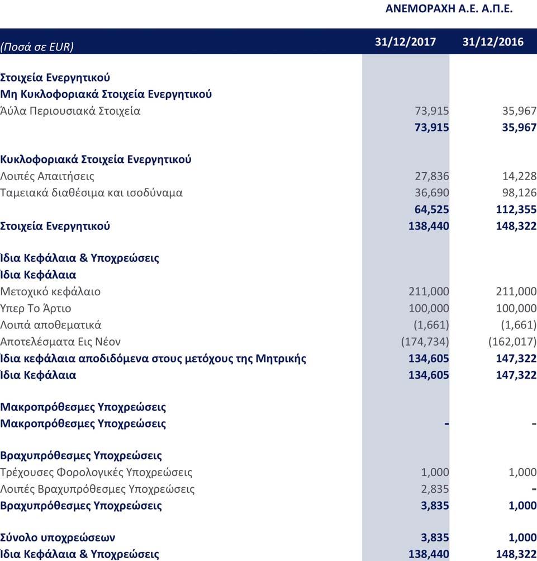Select the 'Λοιπές Απαιτήσεις' row label
Screen dimensions: 537x561
click(x=47, y=176)
